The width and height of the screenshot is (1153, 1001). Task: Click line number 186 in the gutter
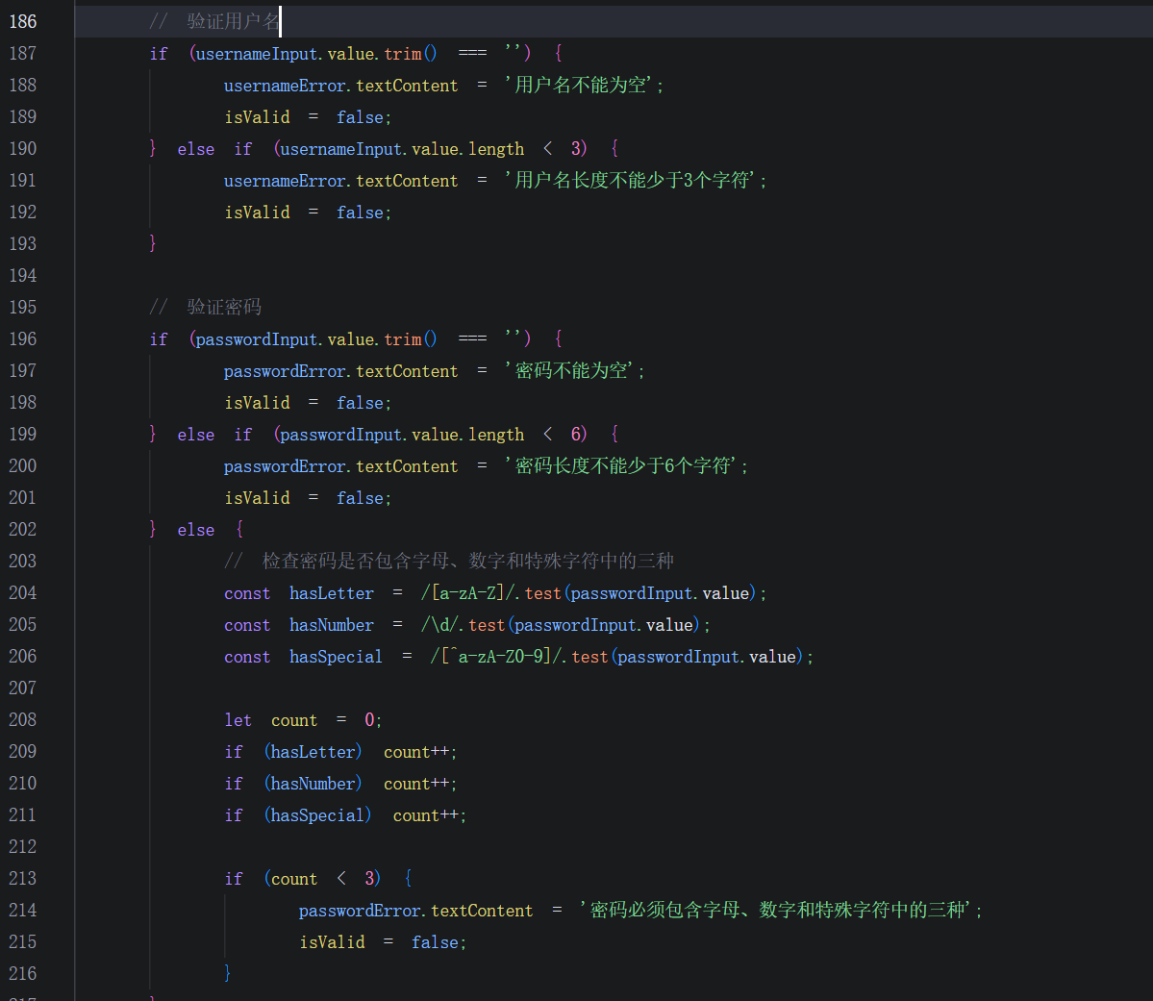tap(23, 21)
